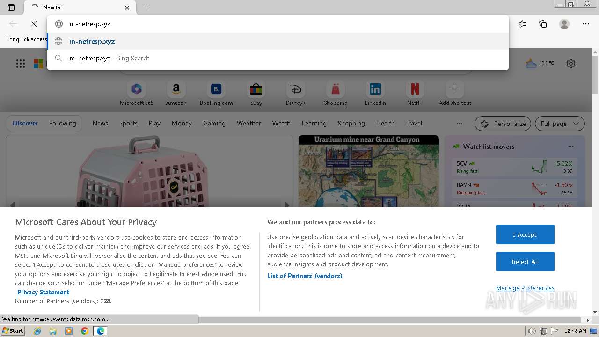Image resolution: width=599 pixels, height=337 pixels.
Task: Open News category
Action: coord(100,123)
